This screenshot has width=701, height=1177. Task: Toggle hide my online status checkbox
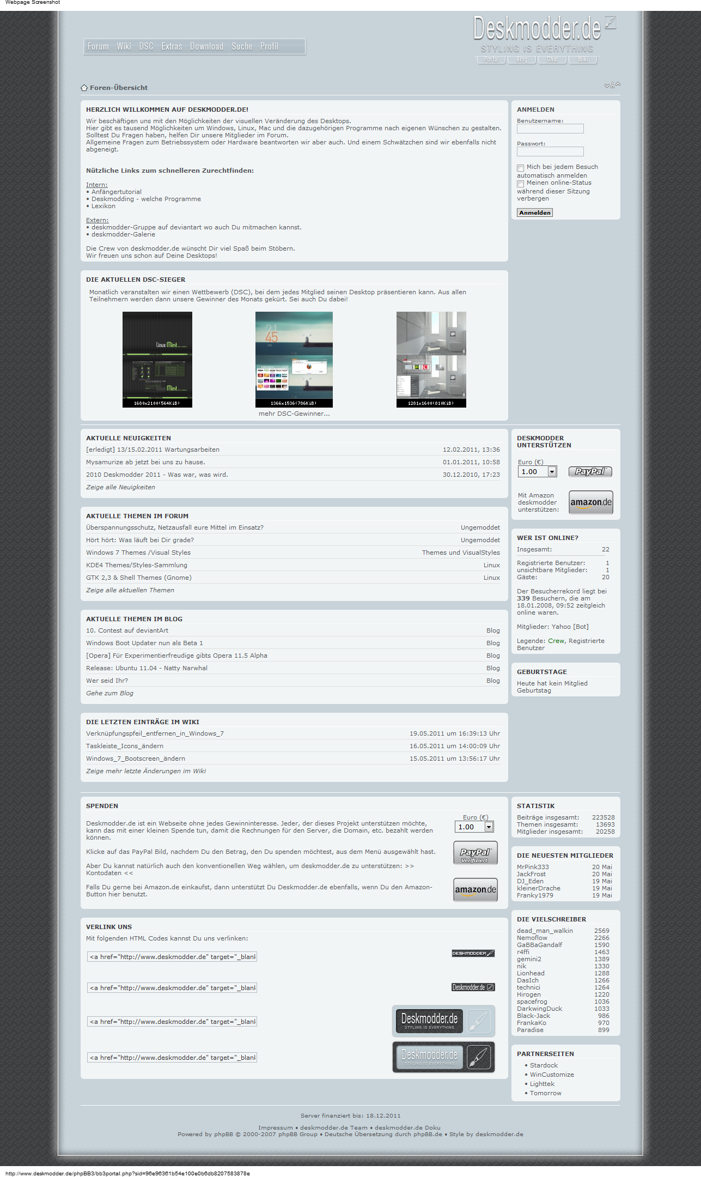(520, 184)
